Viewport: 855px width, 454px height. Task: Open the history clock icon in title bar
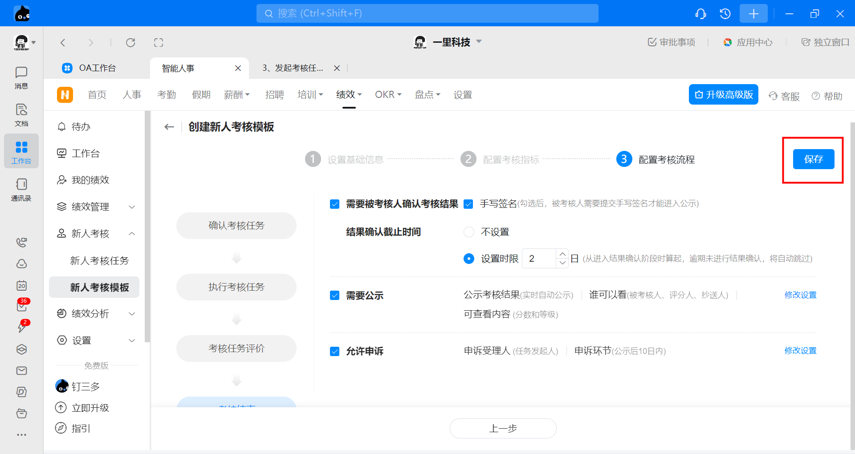point(725,14)
